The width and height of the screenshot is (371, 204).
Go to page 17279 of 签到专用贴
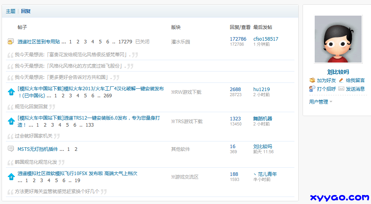125,42
